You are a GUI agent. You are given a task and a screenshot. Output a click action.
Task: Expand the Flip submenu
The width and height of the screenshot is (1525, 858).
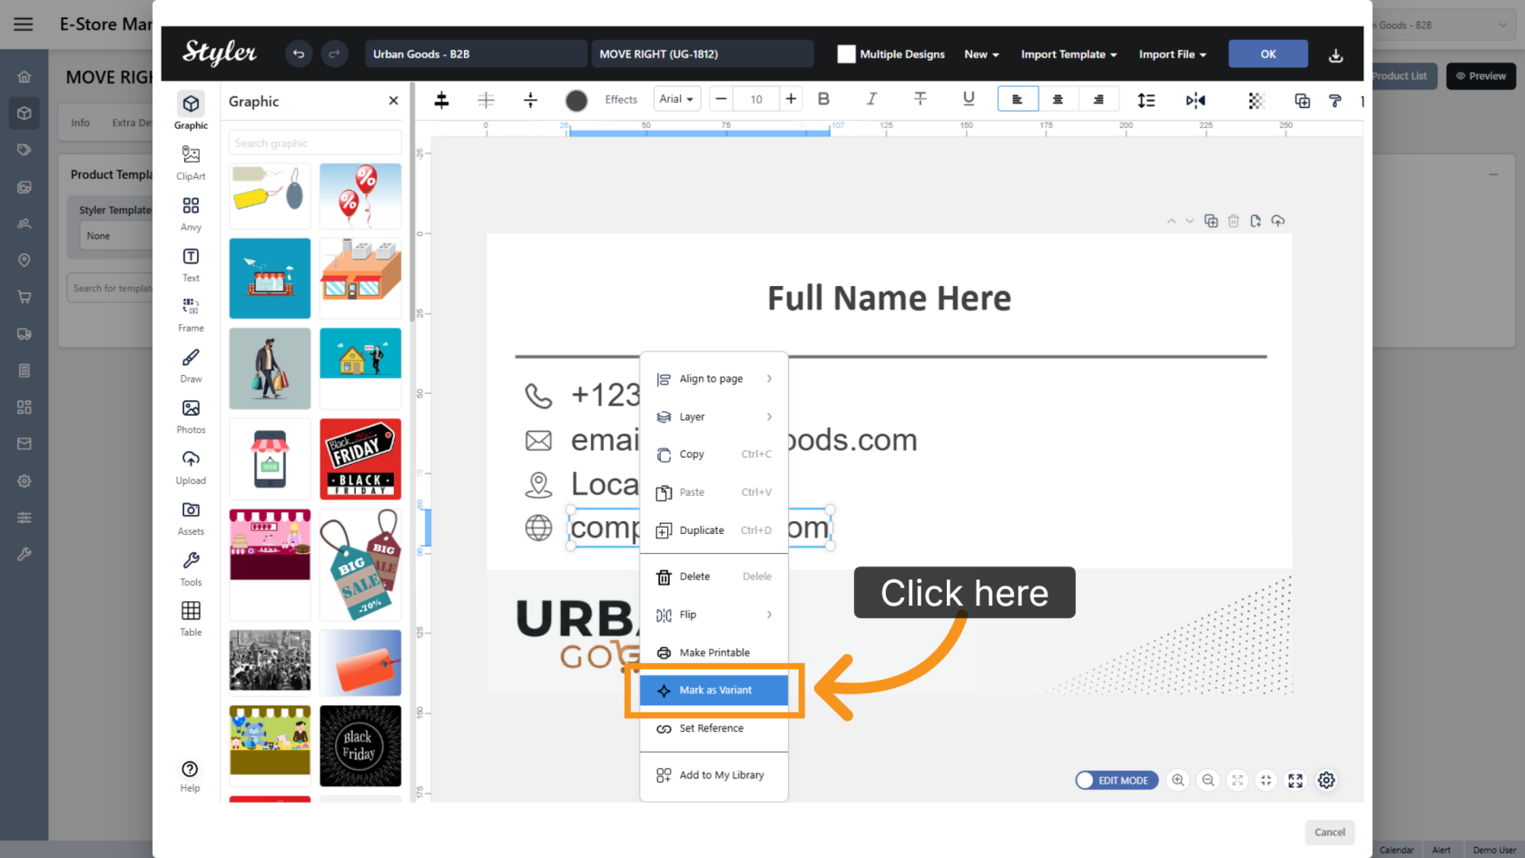point(713,615)
